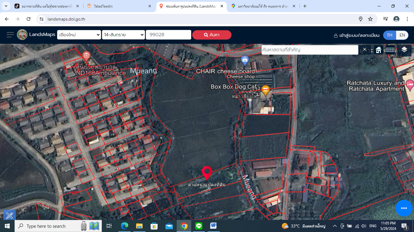The height and width of the screenshot is (232, 414).
Task: Click the grid sheet icon on map
Action: pos(390,50)
